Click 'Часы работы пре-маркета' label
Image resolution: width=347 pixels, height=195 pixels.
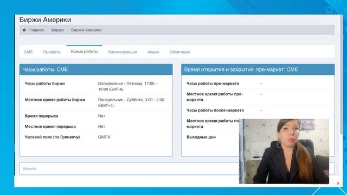pos(213,83)
